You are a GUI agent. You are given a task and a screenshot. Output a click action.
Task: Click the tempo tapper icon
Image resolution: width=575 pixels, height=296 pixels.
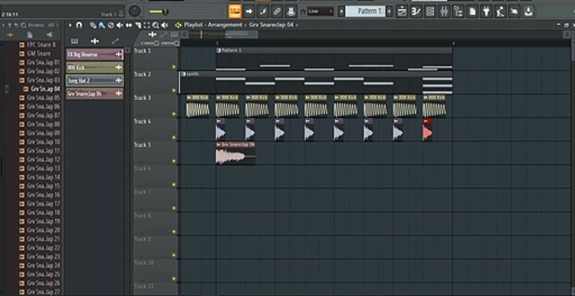[x=500, y=12]
